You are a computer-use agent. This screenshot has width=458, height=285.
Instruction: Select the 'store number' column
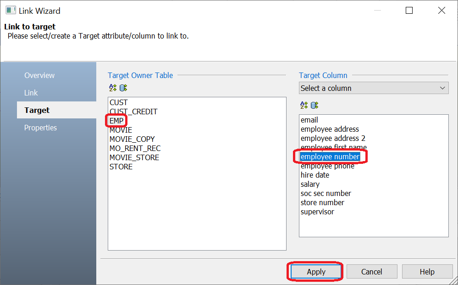[322, 202]
